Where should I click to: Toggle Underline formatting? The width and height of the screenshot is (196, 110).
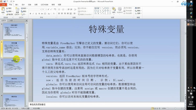click(x=36, y=14)
